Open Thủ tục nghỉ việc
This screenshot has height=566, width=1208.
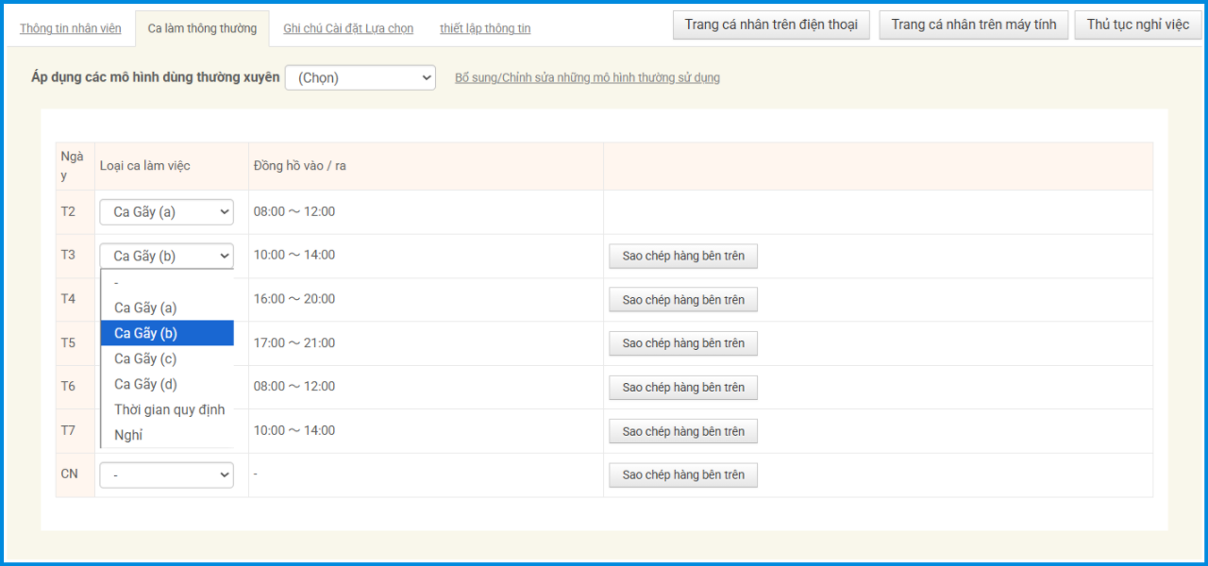(1137, 25)
